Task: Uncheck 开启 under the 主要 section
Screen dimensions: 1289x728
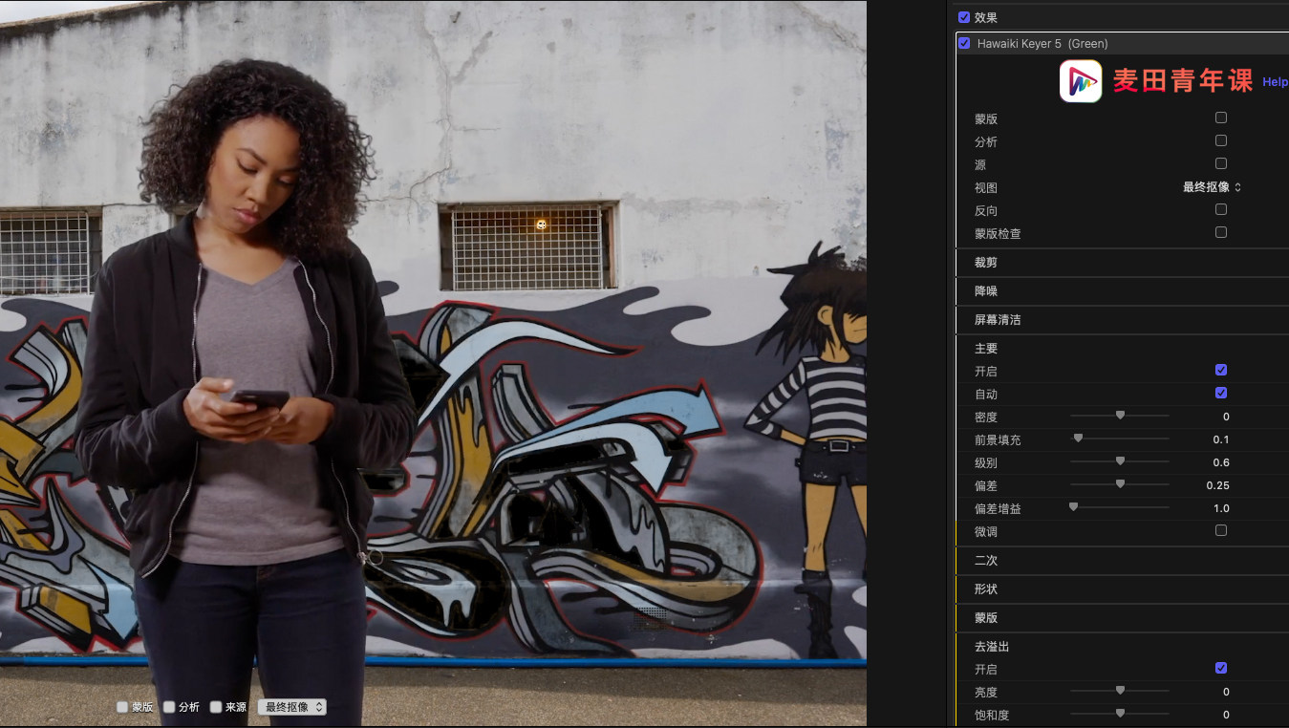Action: pos(1221,370)
